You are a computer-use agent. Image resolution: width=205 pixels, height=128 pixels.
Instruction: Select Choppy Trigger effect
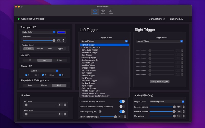click(x=105, y=68)
